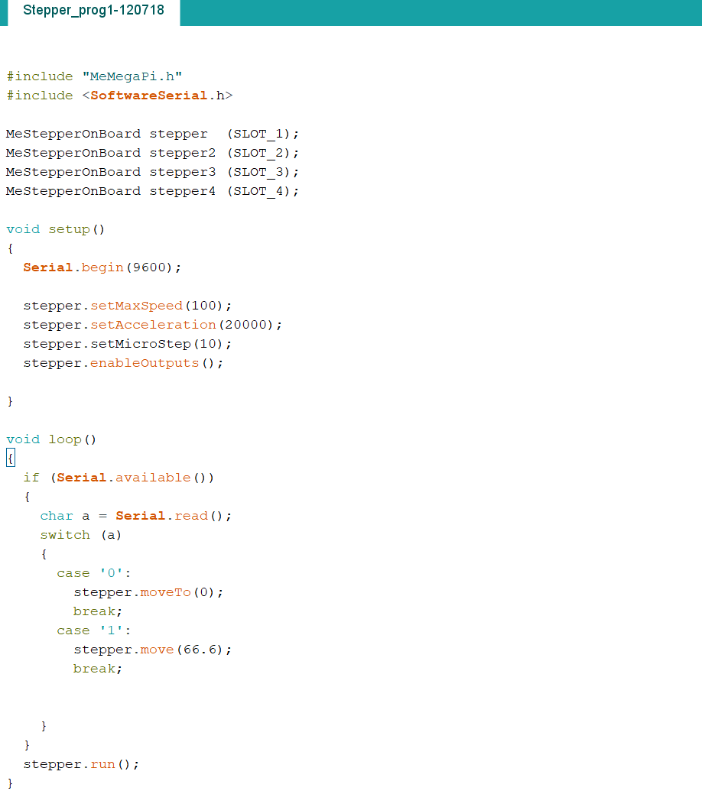Click the Serial.begin(9600) statement
Screen dimensions: 702x807
[x=102, y=267]
